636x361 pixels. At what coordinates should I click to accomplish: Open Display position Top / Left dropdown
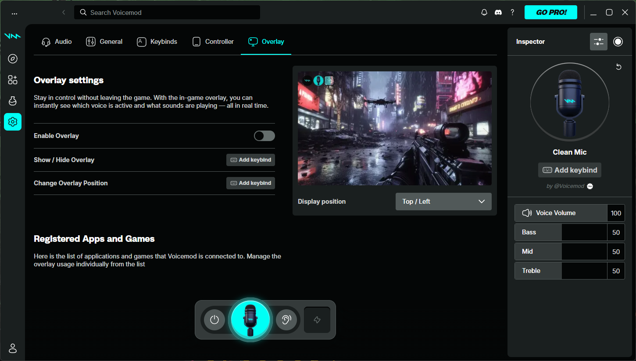coord(443,202)
